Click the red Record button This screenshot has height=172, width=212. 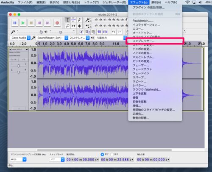pos(57,23)
